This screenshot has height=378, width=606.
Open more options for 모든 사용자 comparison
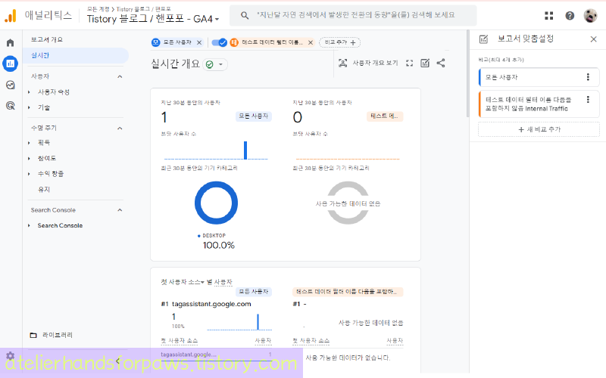(x=588, y=77)
